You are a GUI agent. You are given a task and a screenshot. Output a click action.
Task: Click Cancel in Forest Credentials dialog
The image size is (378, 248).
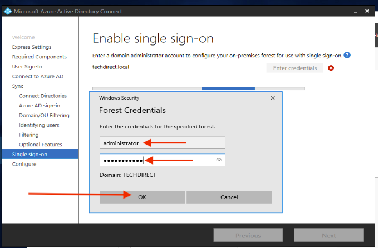tap(229, 197)
